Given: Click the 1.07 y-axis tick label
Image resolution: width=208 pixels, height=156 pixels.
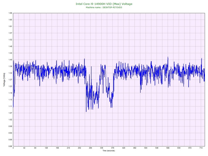Looking at the screenshot, I should tap(10, 113).
